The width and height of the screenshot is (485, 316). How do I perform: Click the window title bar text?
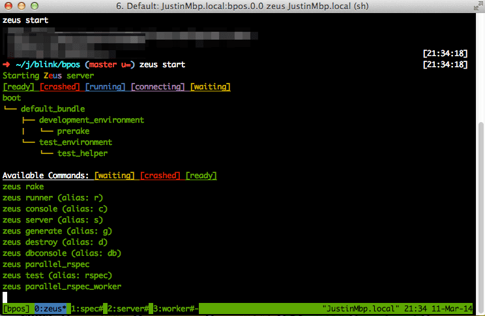[242, 7]
